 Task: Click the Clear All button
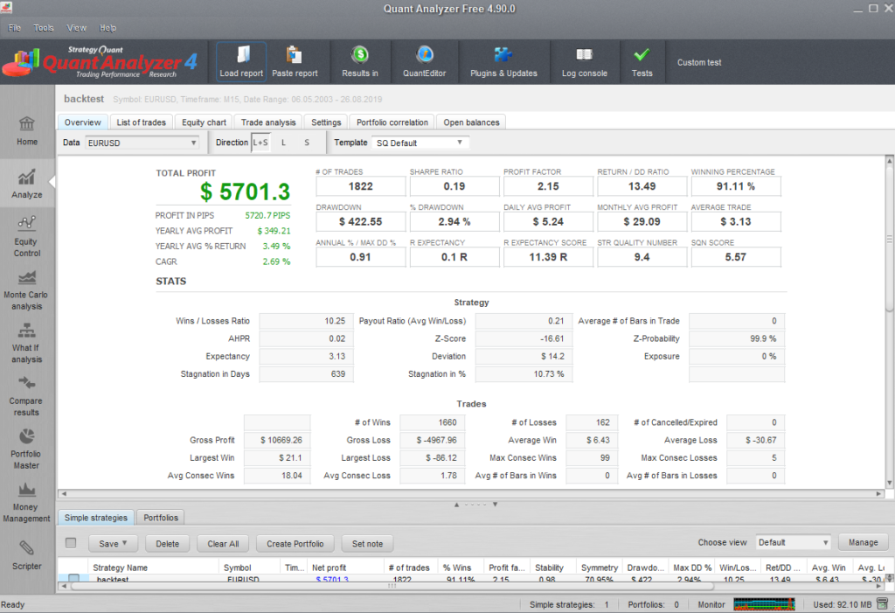223,543
